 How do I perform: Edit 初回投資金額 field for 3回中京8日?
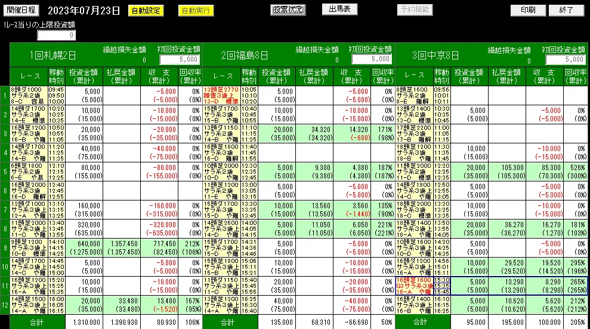click(x=566, y=59)
